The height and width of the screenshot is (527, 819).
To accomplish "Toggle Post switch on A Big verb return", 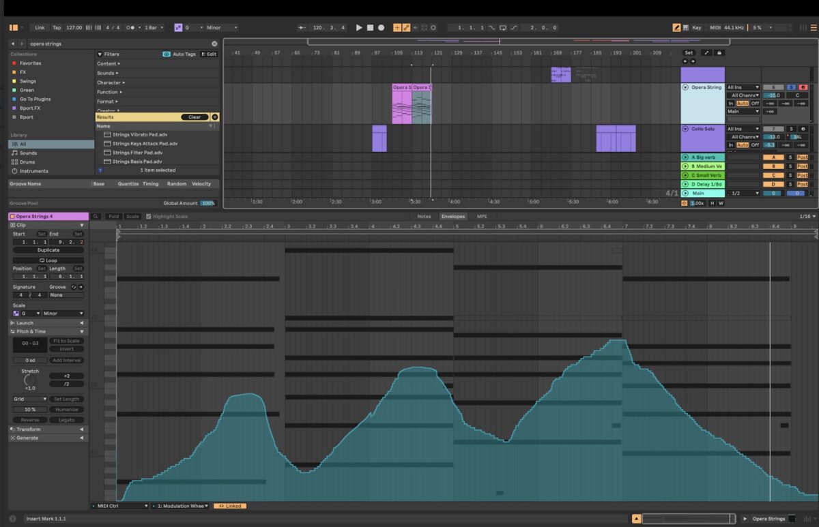I will 803,157.
